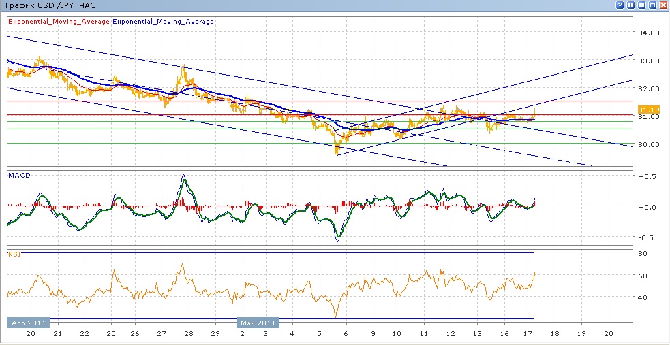Close the USD/JPY chart window
This screenshot has width=670, height=345.
point(663,5)
